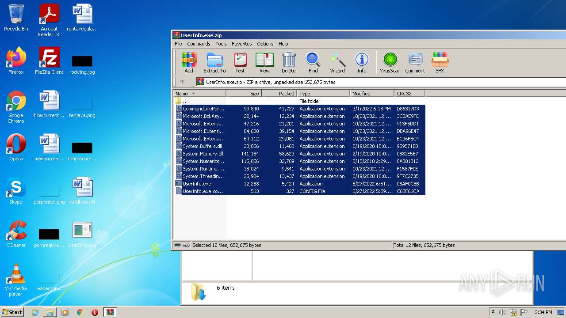Open Opera desktop shortcut
The width and height of the screenshot is (566, 318).
tap(16, 148)
